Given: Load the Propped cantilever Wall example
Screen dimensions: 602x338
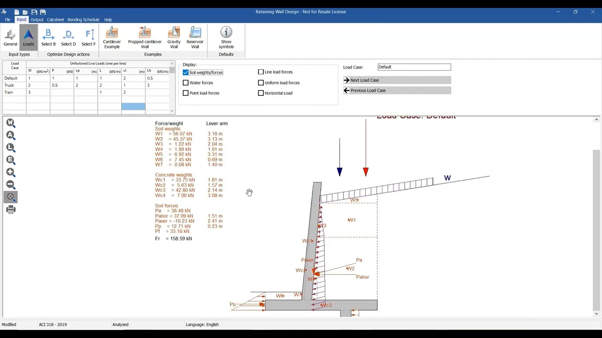Looking at the screenshot, I should (145, 38).
